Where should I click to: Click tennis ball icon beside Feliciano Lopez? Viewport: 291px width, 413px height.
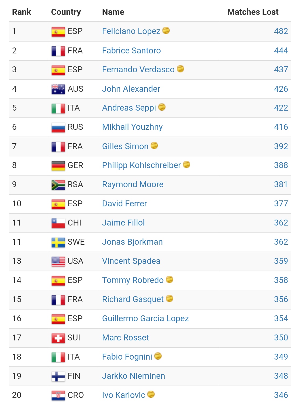click(x=166, y=31)
